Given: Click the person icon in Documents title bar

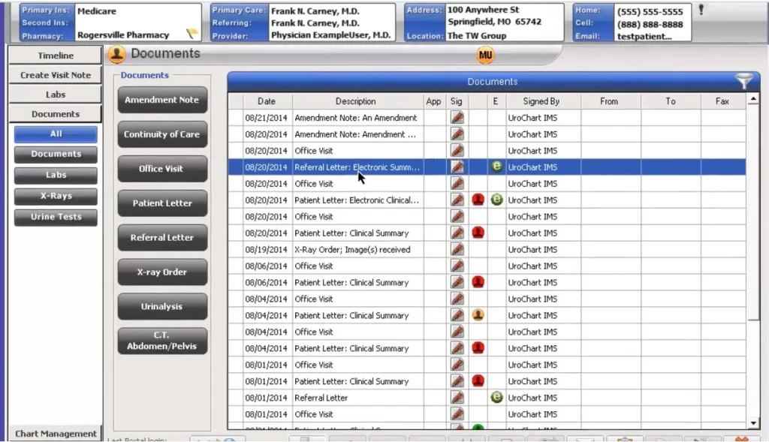Looking at the screenshot, I should point(116,54).
